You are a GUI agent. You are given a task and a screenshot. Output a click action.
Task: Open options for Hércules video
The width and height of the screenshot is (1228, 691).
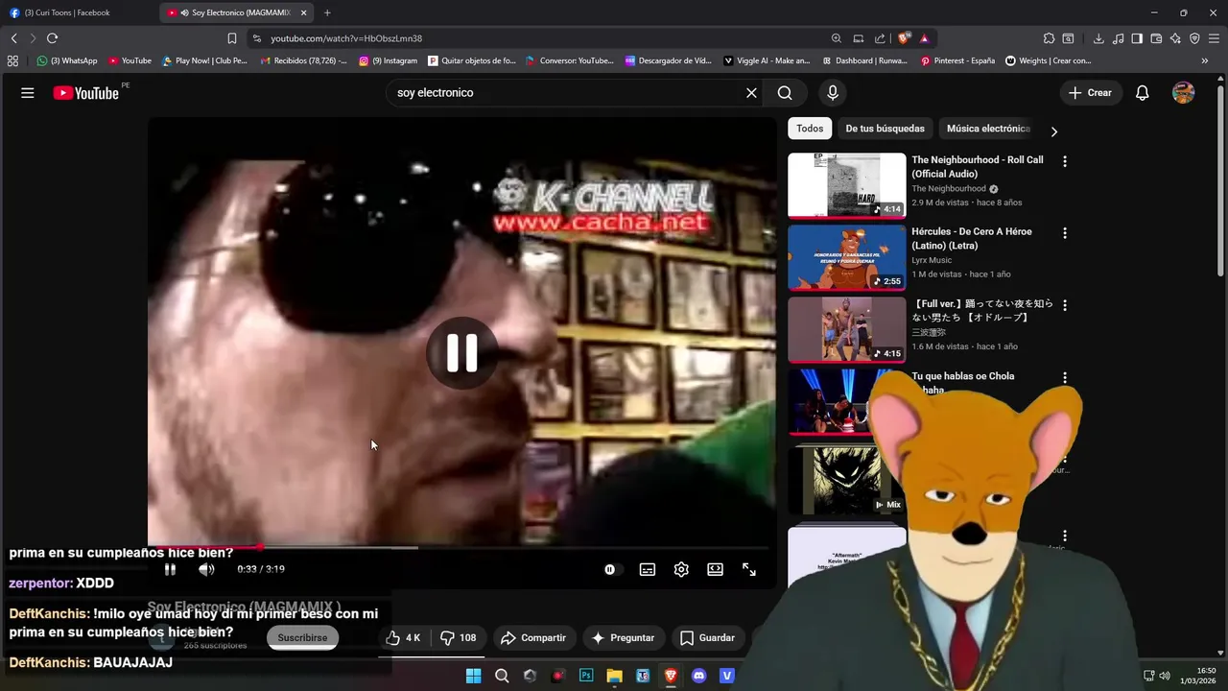click(1064, 233)
